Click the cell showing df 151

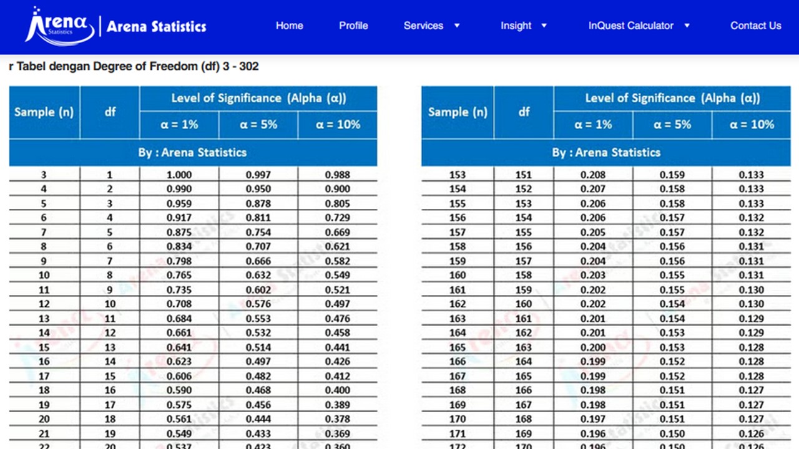523,175
